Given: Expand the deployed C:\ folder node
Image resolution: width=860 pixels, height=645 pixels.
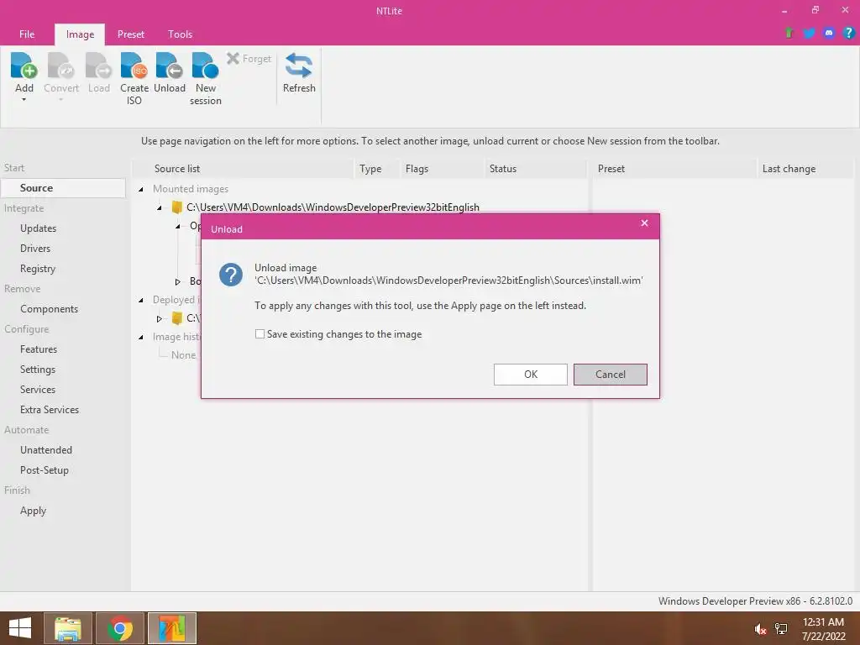Looking at the screenshot, I should pyautogui.click(x=159, y=318).
